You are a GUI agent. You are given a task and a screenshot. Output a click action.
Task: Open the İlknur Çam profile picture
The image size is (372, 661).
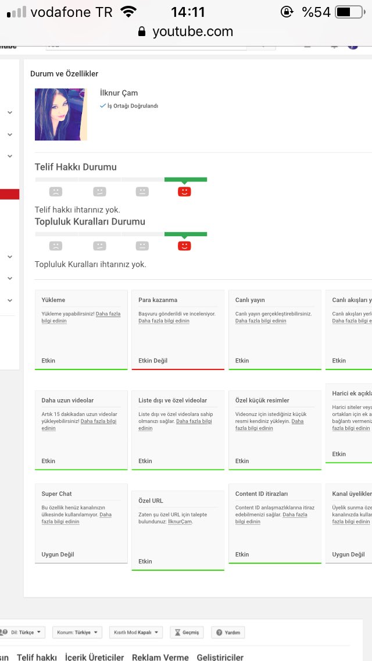pyautogui.click(x=60, y=114)
